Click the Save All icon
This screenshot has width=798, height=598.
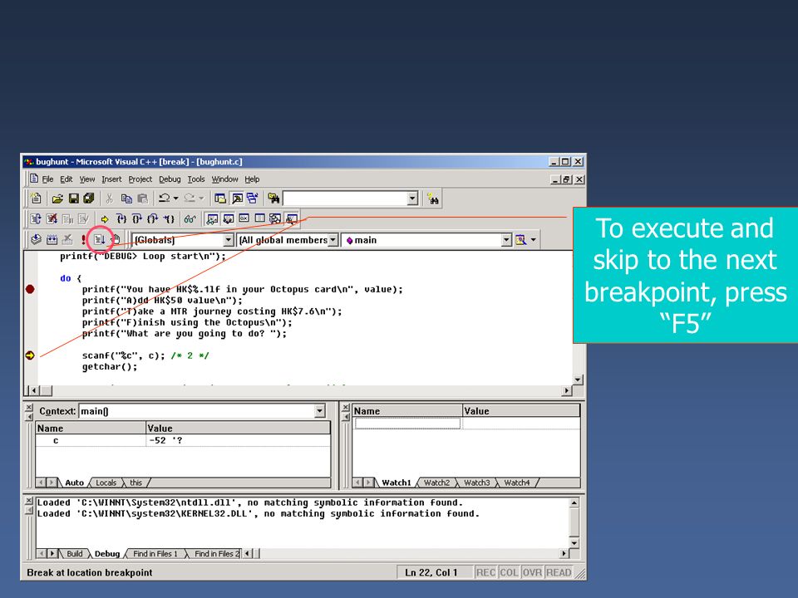click(x=89, y=199)
